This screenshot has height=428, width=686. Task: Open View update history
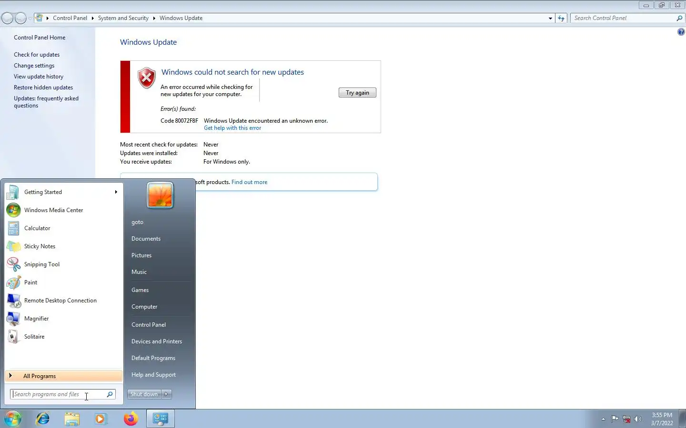tap(39, 77)
